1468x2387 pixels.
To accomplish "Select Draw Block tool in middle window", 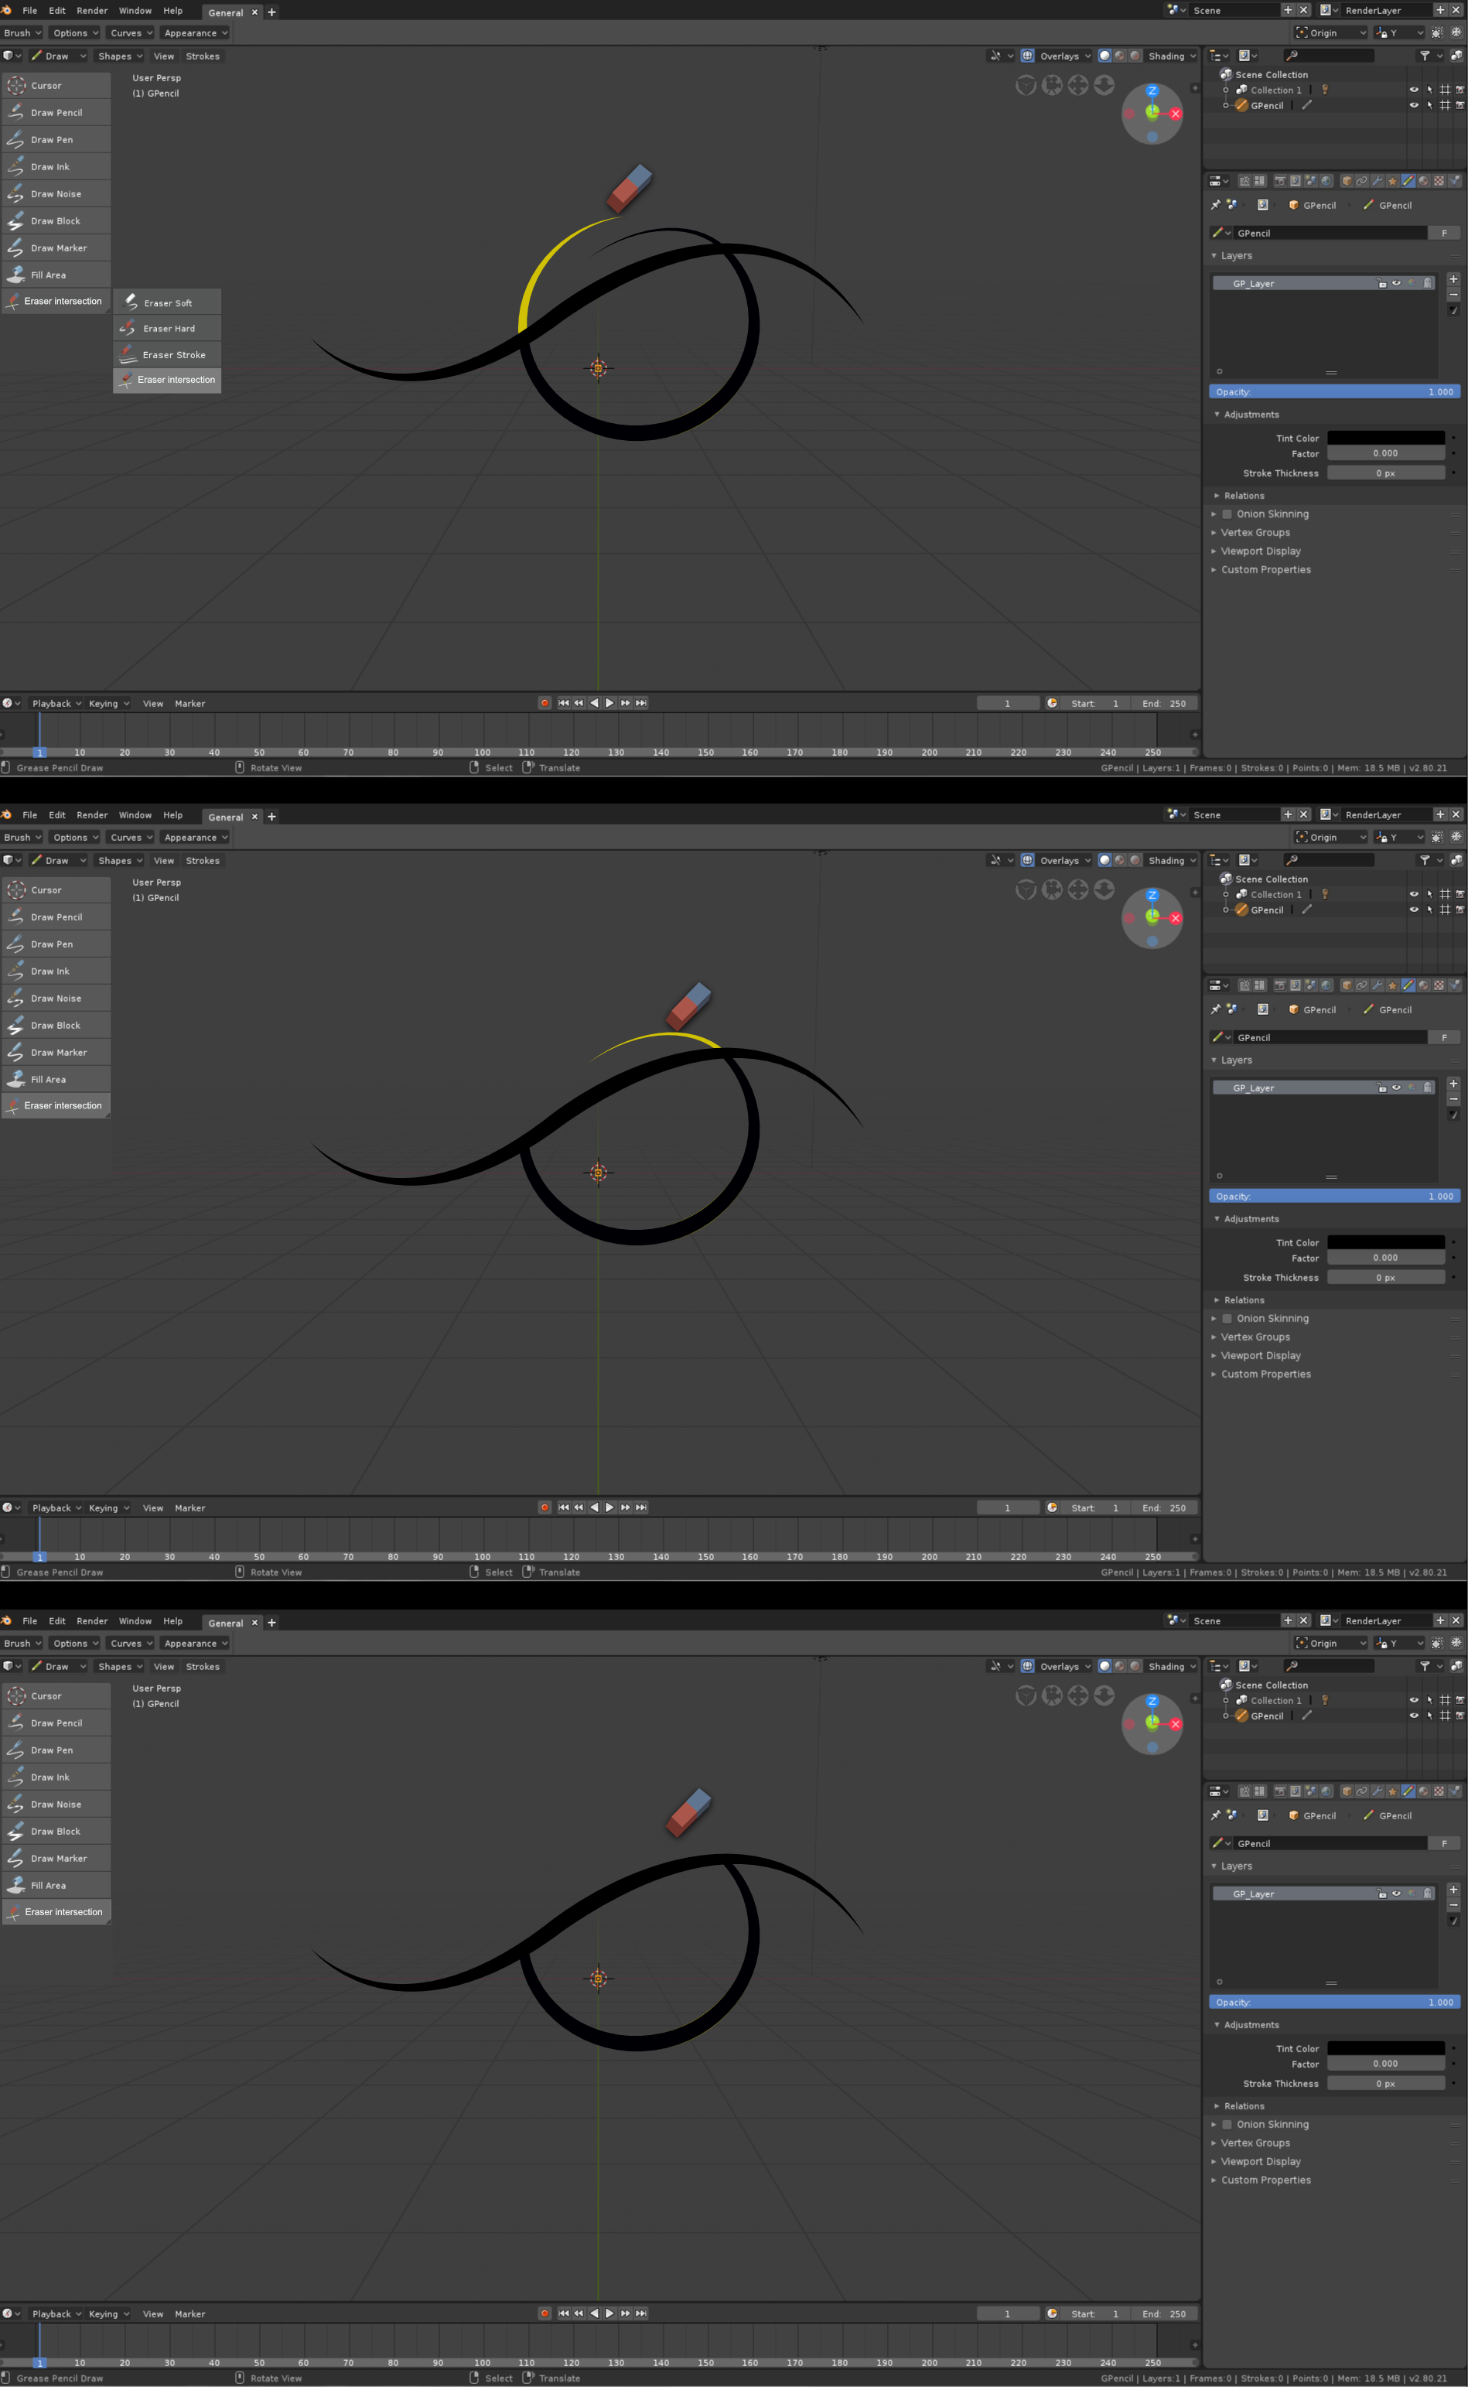I will [x=56, y=1025].
